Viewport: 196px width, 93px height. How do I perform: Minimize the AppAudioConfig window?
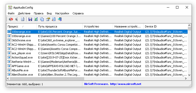(168, 8)
